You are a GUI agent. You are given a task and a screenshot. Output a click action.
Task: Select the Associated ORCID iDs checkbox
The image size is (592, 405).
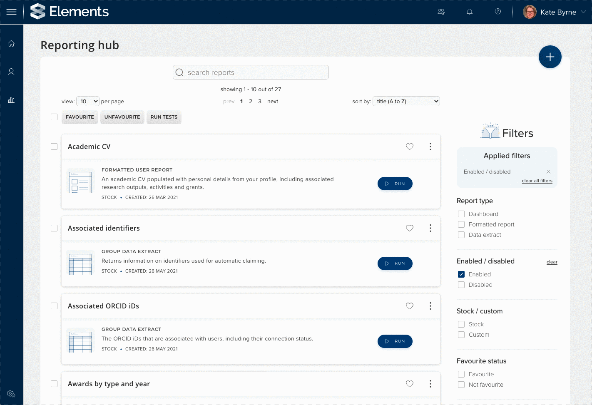click(54, 306)
